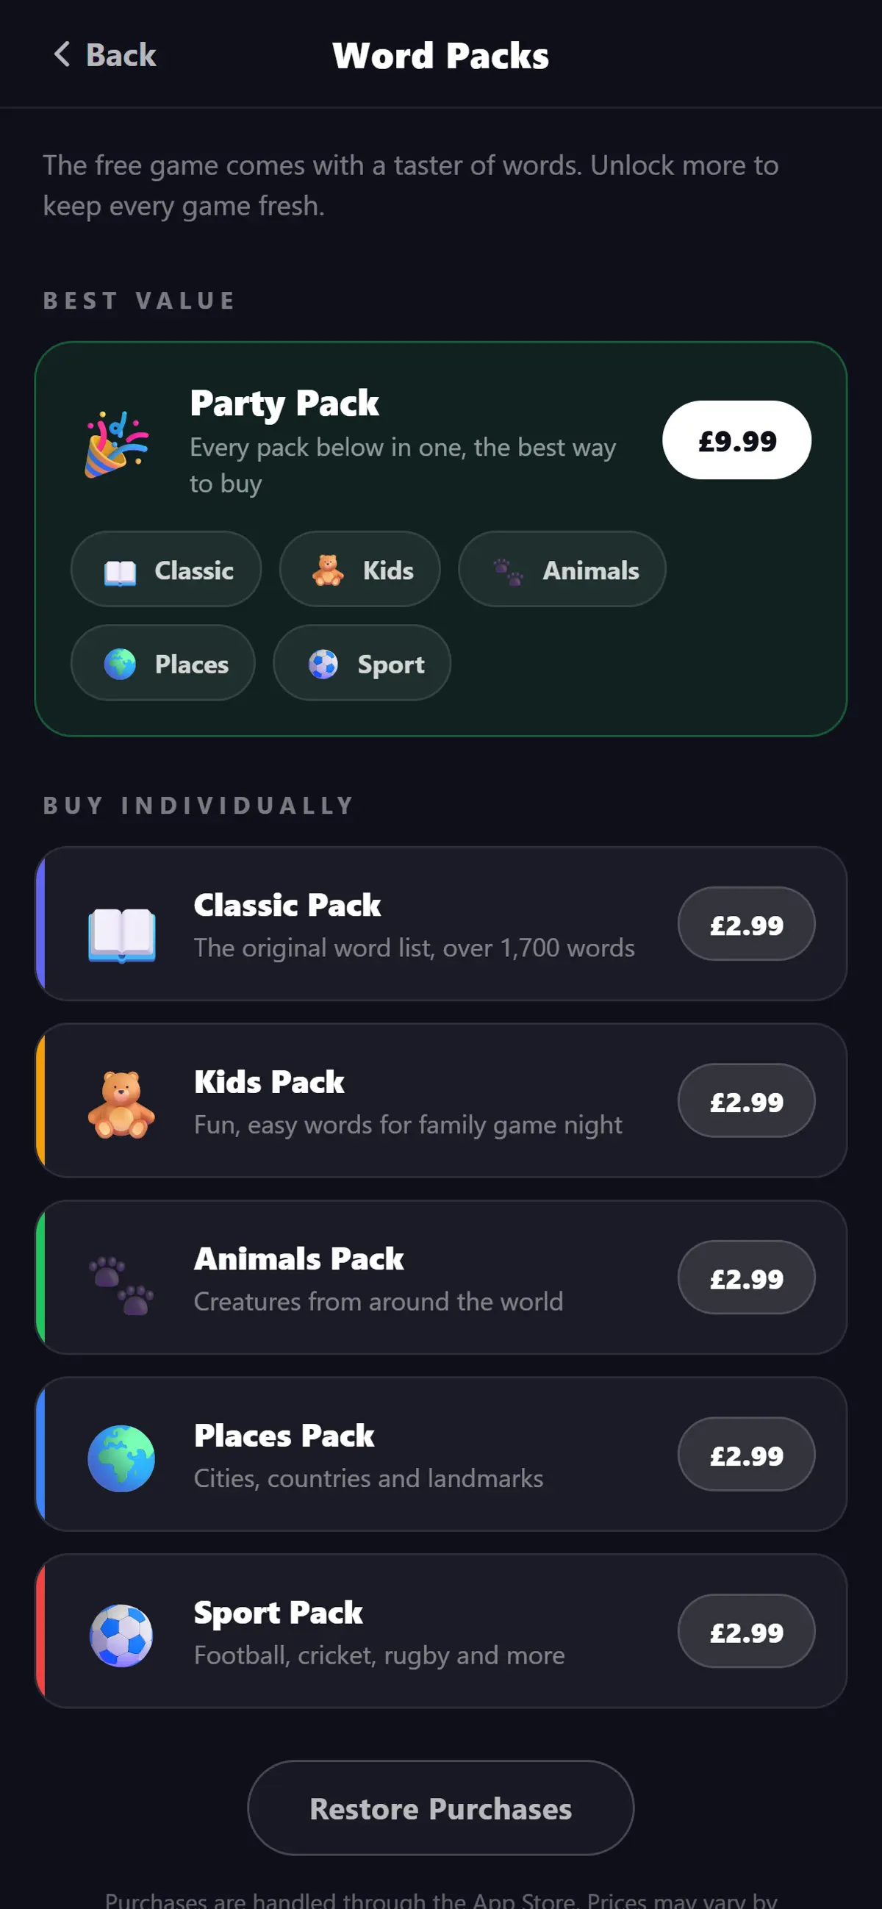
Task: Select the Places chip in Party Pack
Action: click(x=163, y=662)
